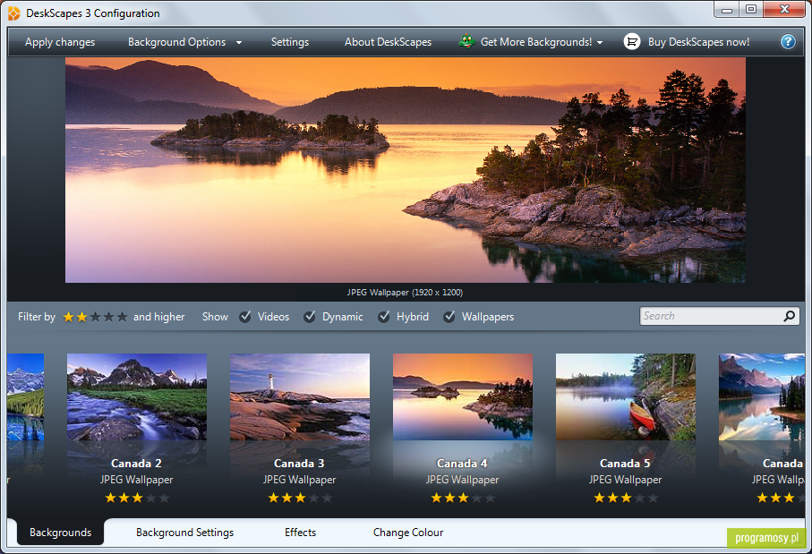Image resolution: width=812 pixels, height=554 pixels.
Task: Rate Canada 5 with five stars
Action: point(653,499)
